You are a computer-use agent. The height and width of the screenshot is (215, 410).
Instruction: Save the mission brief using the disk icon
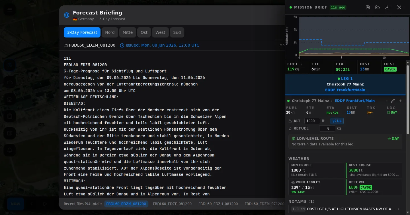(x=368, y=7)
